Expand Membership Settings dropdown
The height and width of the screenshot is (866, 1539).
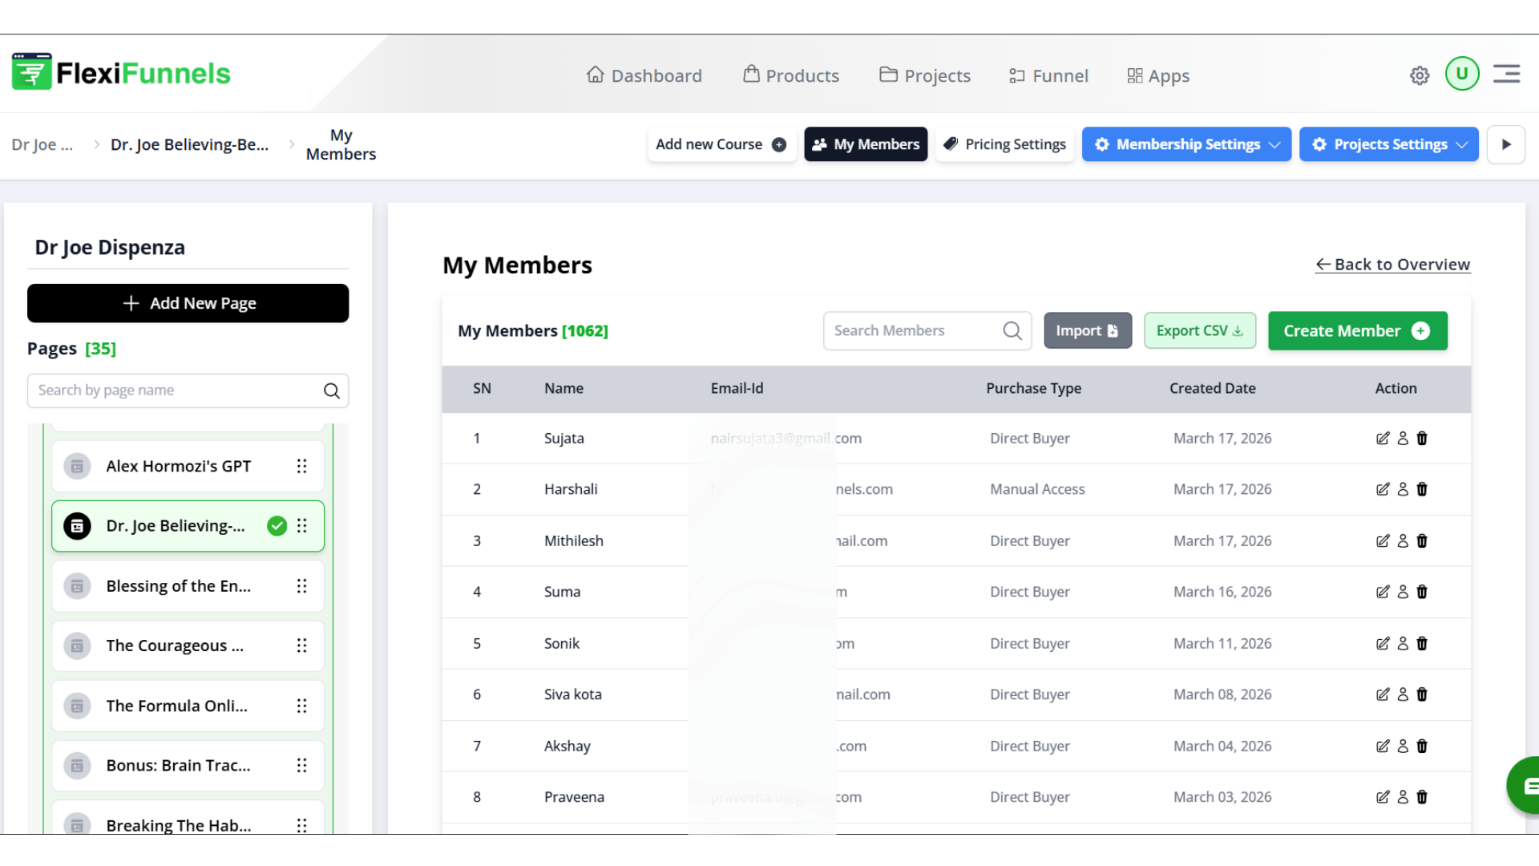[x=1186, y=144]
